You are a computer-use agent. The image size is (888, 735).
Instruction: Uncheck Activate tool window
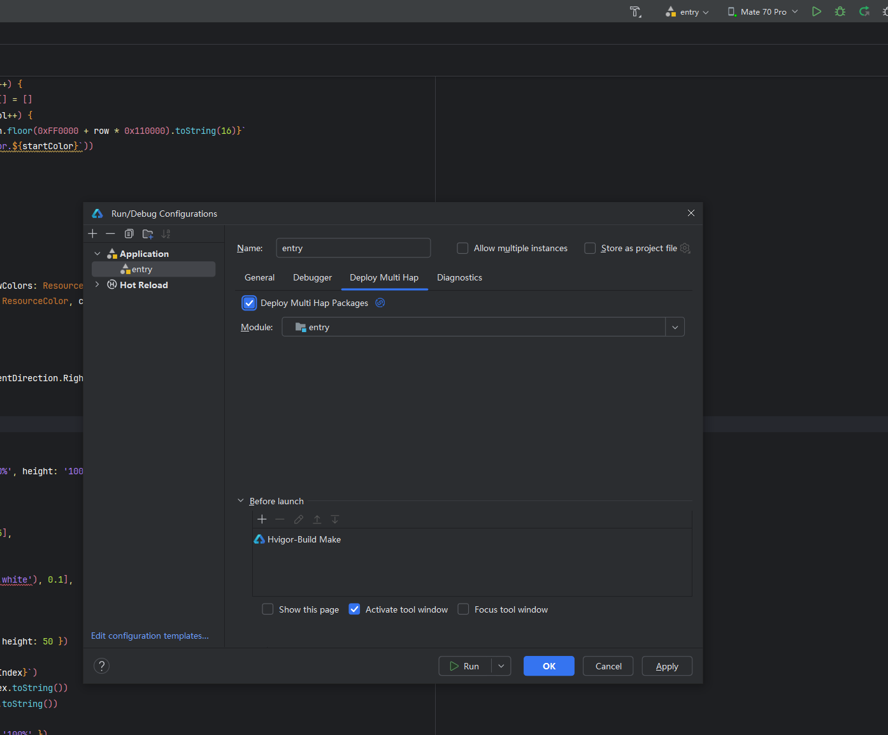pos(354,609)
